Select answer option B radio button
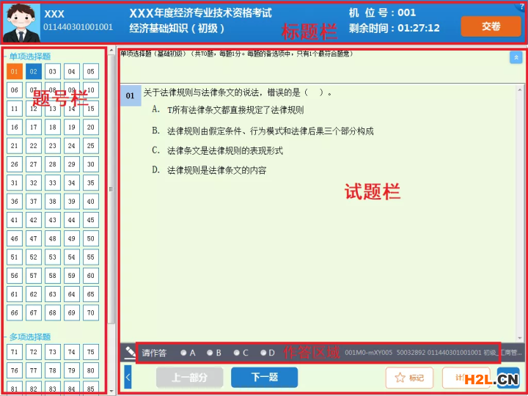The width and height of the screenshot is (528, 396). (210, 353)
